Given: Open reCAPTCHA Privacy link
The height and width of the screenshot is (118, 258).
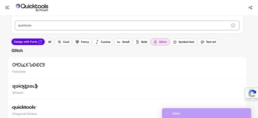Looking at the screenshot, I should pyautogui.click(x=249, y=99).
